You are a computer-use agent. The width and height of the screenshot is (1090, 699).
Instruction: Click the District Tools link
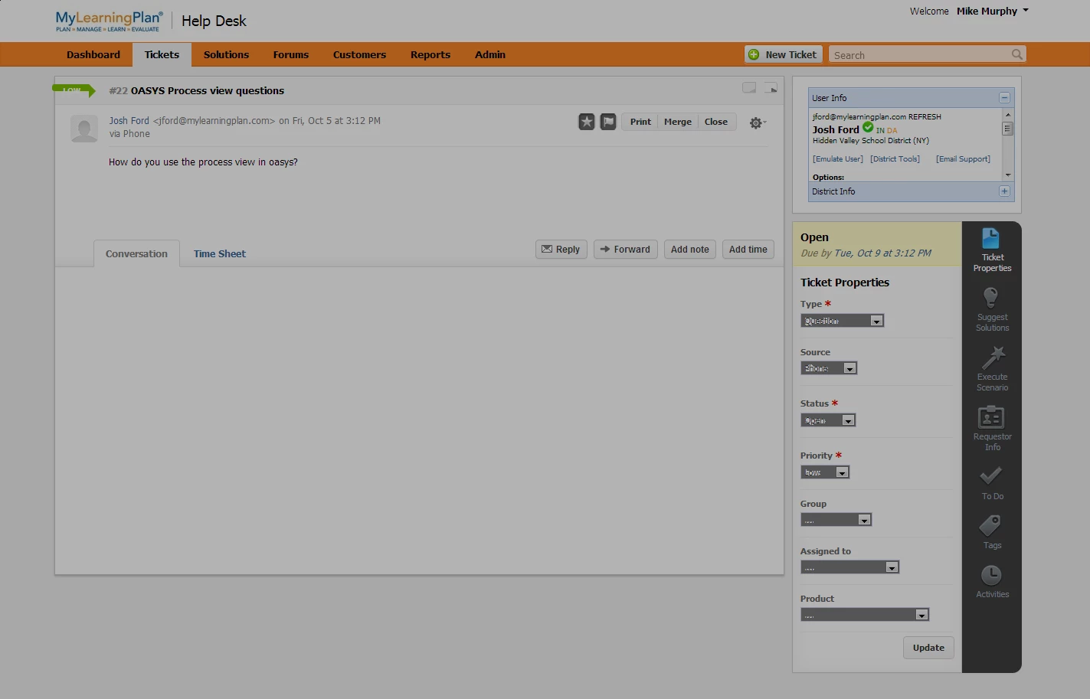tap(895, 159)
